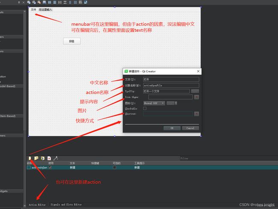Apply Form Layout toolbar icon
This screenshot has height=209, width=278.
click(x=70, y=2)
